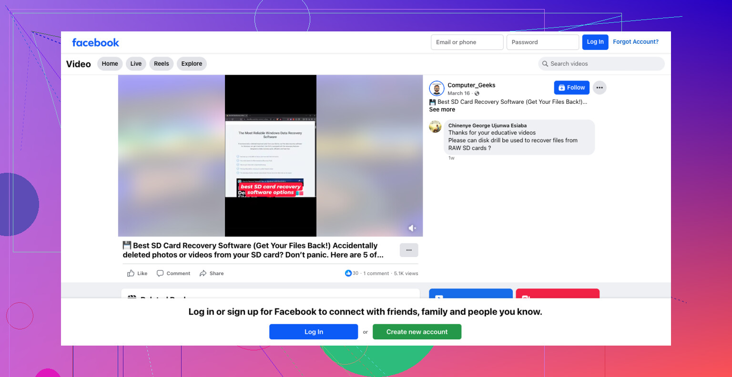Click the banner Log In button
Screen dimensions: 732x377
314,332
